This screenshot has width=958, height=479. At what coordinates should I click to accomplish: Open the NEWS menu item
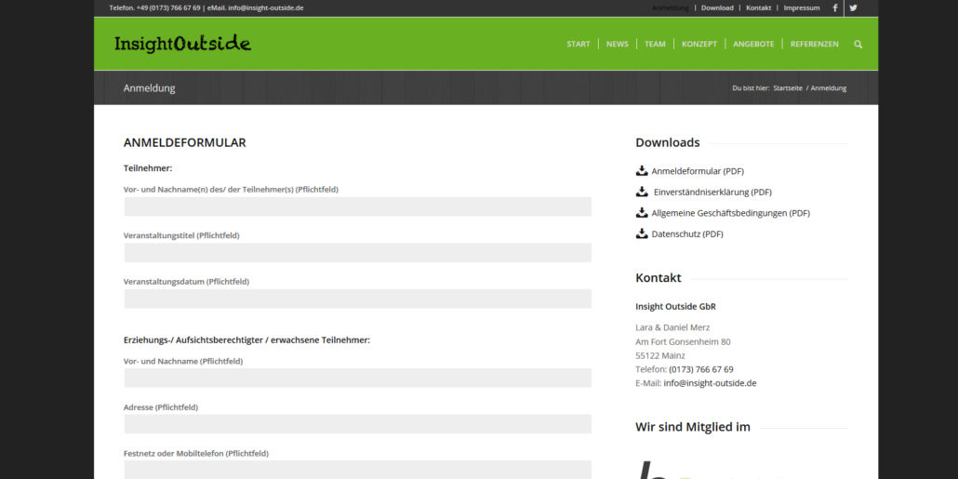tap(617, 44)
